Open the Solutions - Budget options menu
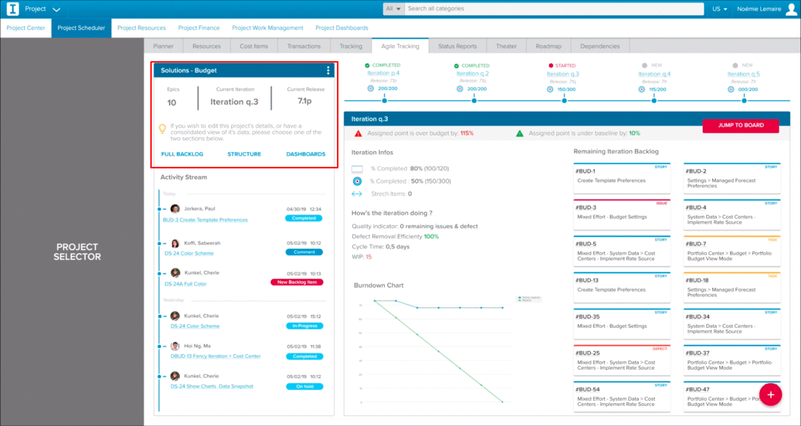The image size is (801, 426). 328,70
